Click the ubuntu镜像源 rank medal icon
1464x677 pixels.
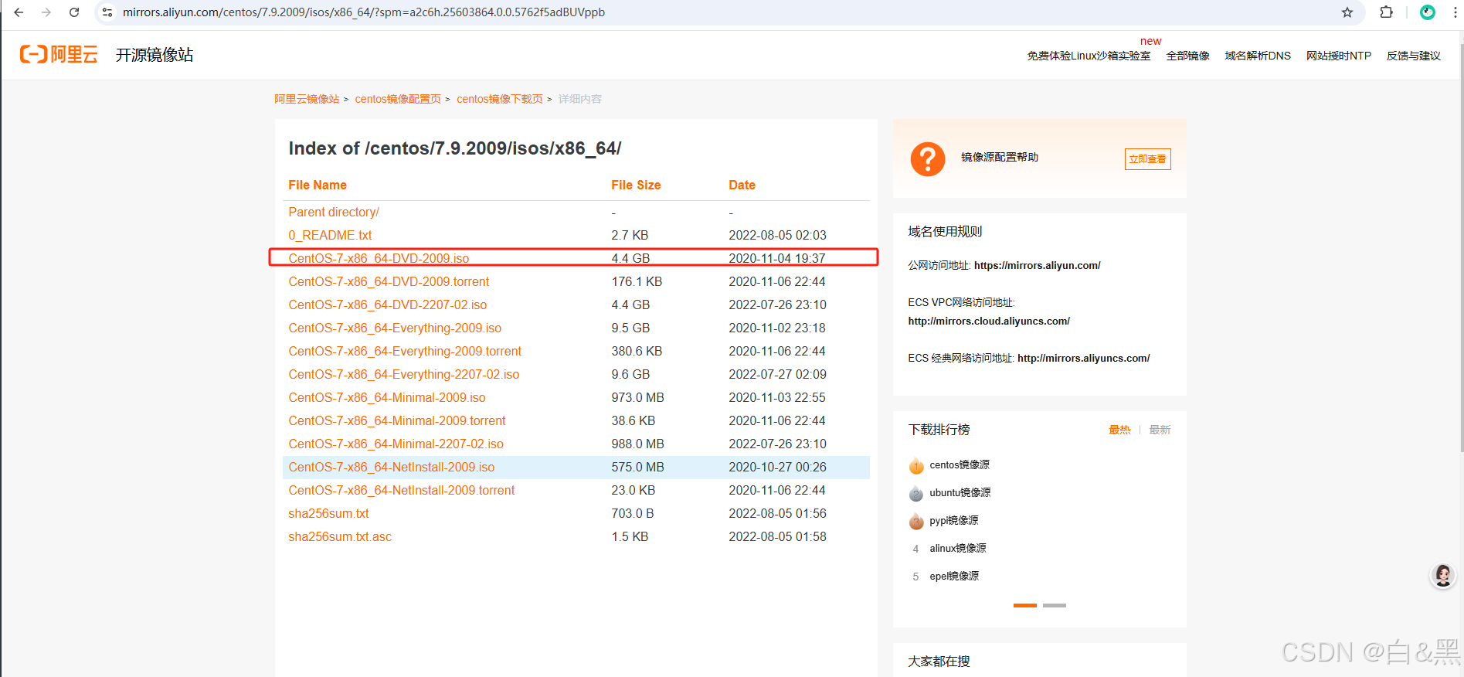[x=916, y=493]
